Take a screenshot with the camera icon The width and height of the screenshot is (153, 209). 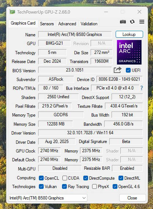[123, 22]
